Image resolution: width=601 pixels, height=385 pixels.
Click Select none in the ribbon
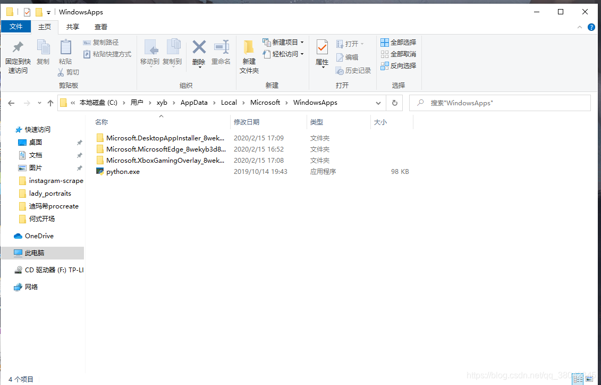(398, 54)
